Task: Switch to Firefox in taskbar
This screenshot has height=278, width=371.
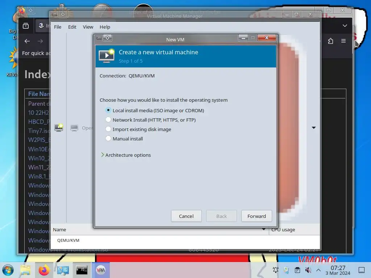Action: click(x=44, y=270)
